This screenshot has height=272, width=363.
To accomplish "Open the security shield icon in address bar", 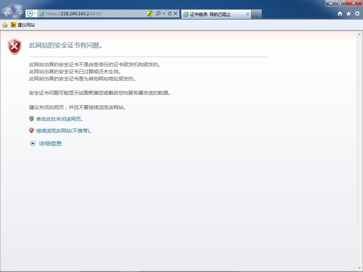I will click(x=30, y=14).
